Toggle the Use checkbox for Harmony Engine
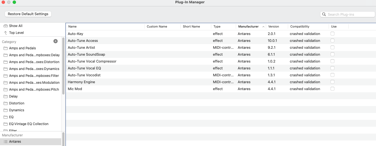This screenshot has height=146, width=376. [x=332, y=82]
